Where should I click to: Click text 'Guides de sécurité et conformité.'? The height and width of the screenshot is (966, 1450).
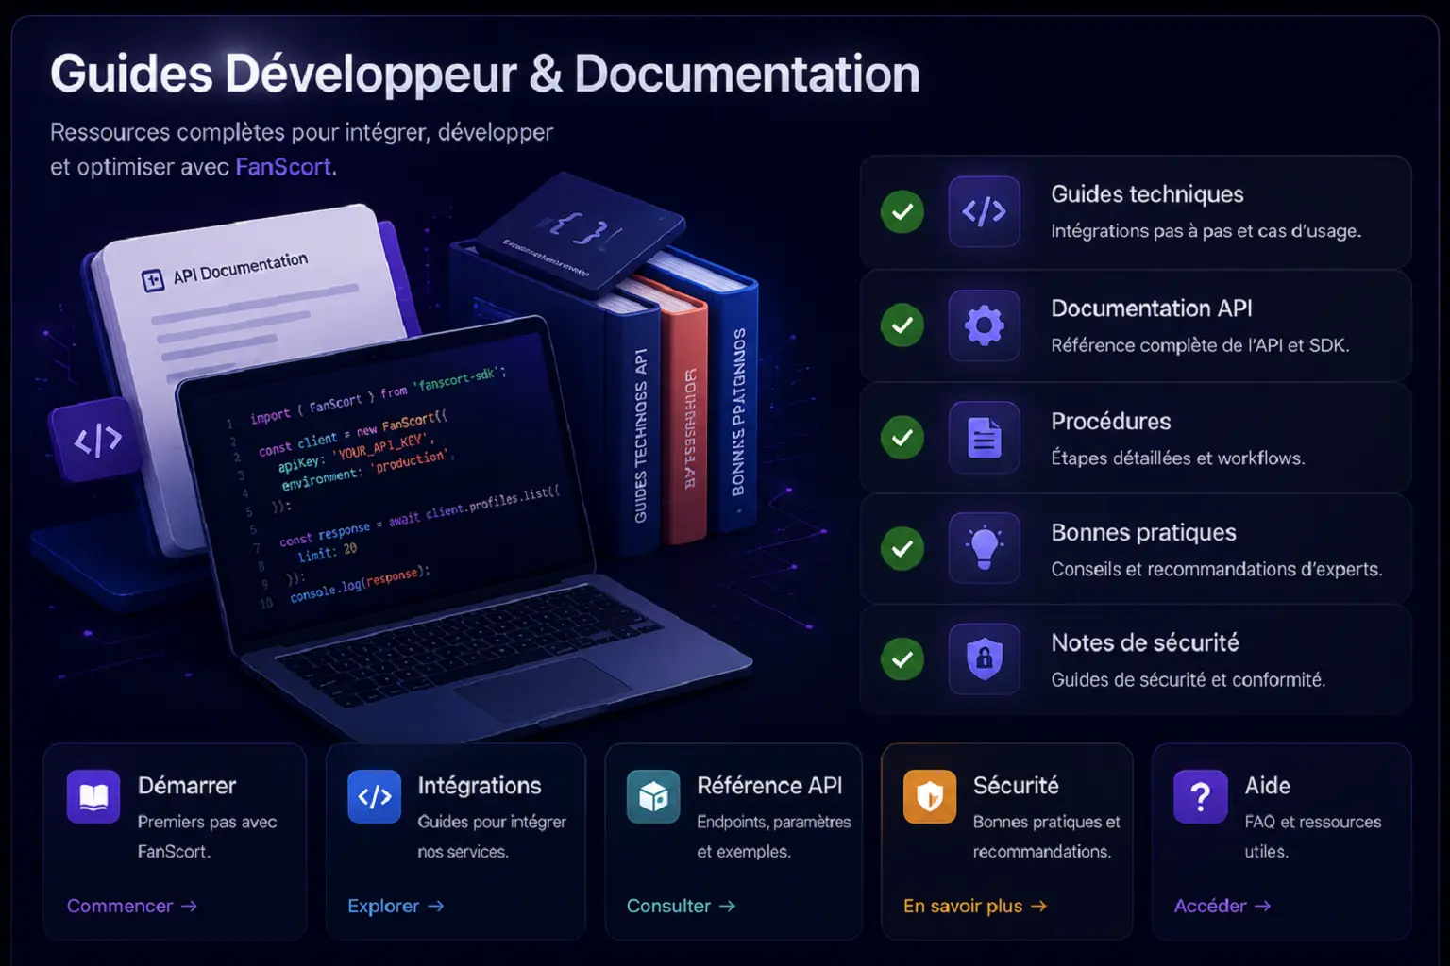[x=1189, y=680]
